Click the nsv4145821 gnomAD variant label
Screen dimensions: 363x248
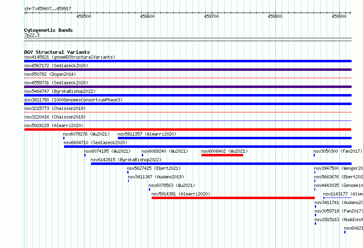pos(70,57)
